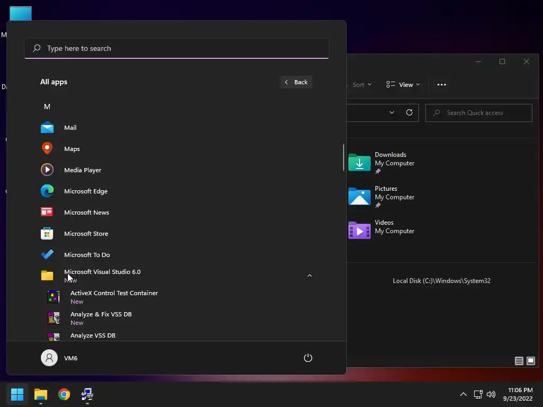Image resolution: width=543 pixels, height=407 pixels.
Task: Open the See more ellipsis menu
Action: pos(442,85)
